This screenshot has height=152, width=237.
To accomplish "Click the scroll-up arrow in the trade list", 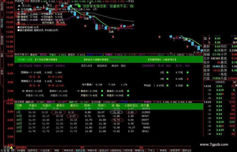I will (x=236, y=85).
